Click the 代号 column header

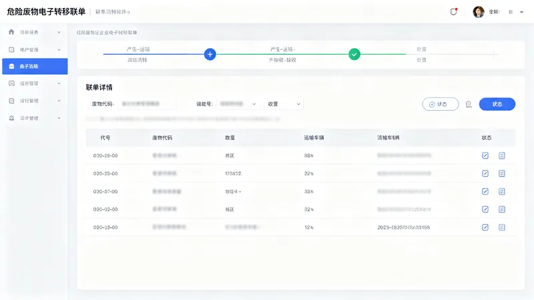point(105,138)
